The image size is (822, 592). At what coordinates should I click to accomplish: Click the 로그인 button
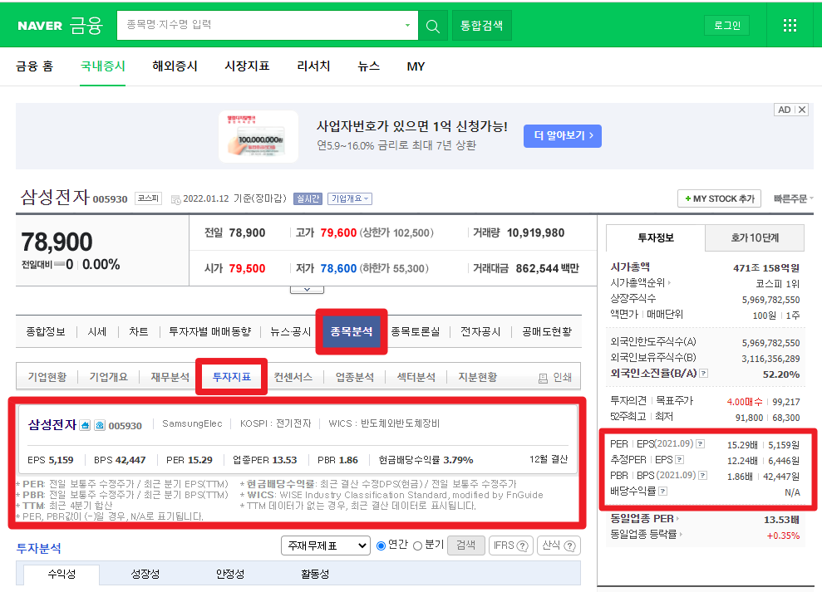coord(727,26)
